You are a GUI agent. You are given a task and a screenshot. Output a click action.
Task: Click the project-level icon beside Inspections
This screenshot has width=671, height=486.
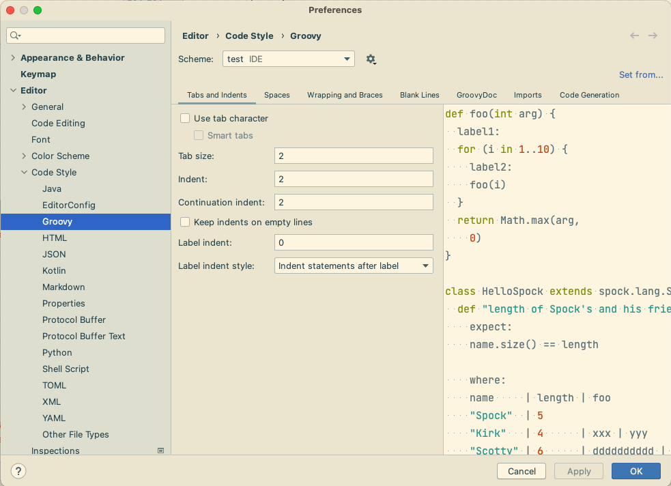161,451
